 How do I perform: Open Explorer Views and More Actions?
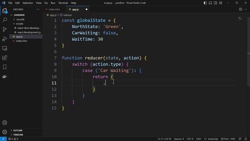[38, 9]
